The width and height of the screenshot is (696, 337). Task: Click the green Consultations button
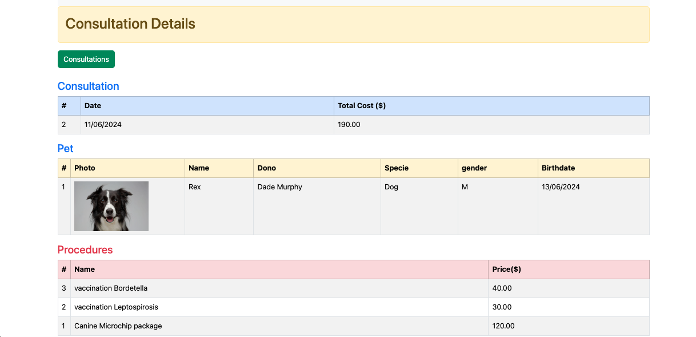tap(86, 59)
